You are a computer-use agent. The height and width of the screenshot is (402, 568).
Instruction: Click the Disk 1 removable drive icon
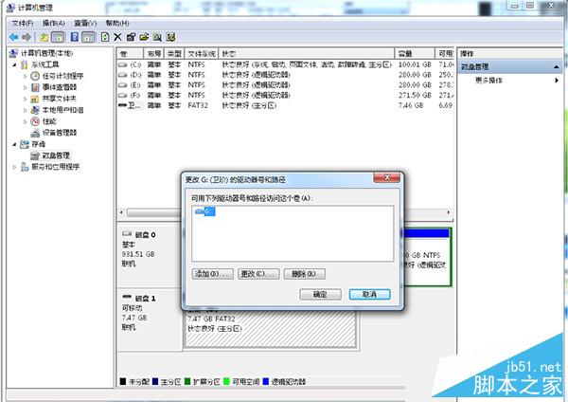point(127,297)
